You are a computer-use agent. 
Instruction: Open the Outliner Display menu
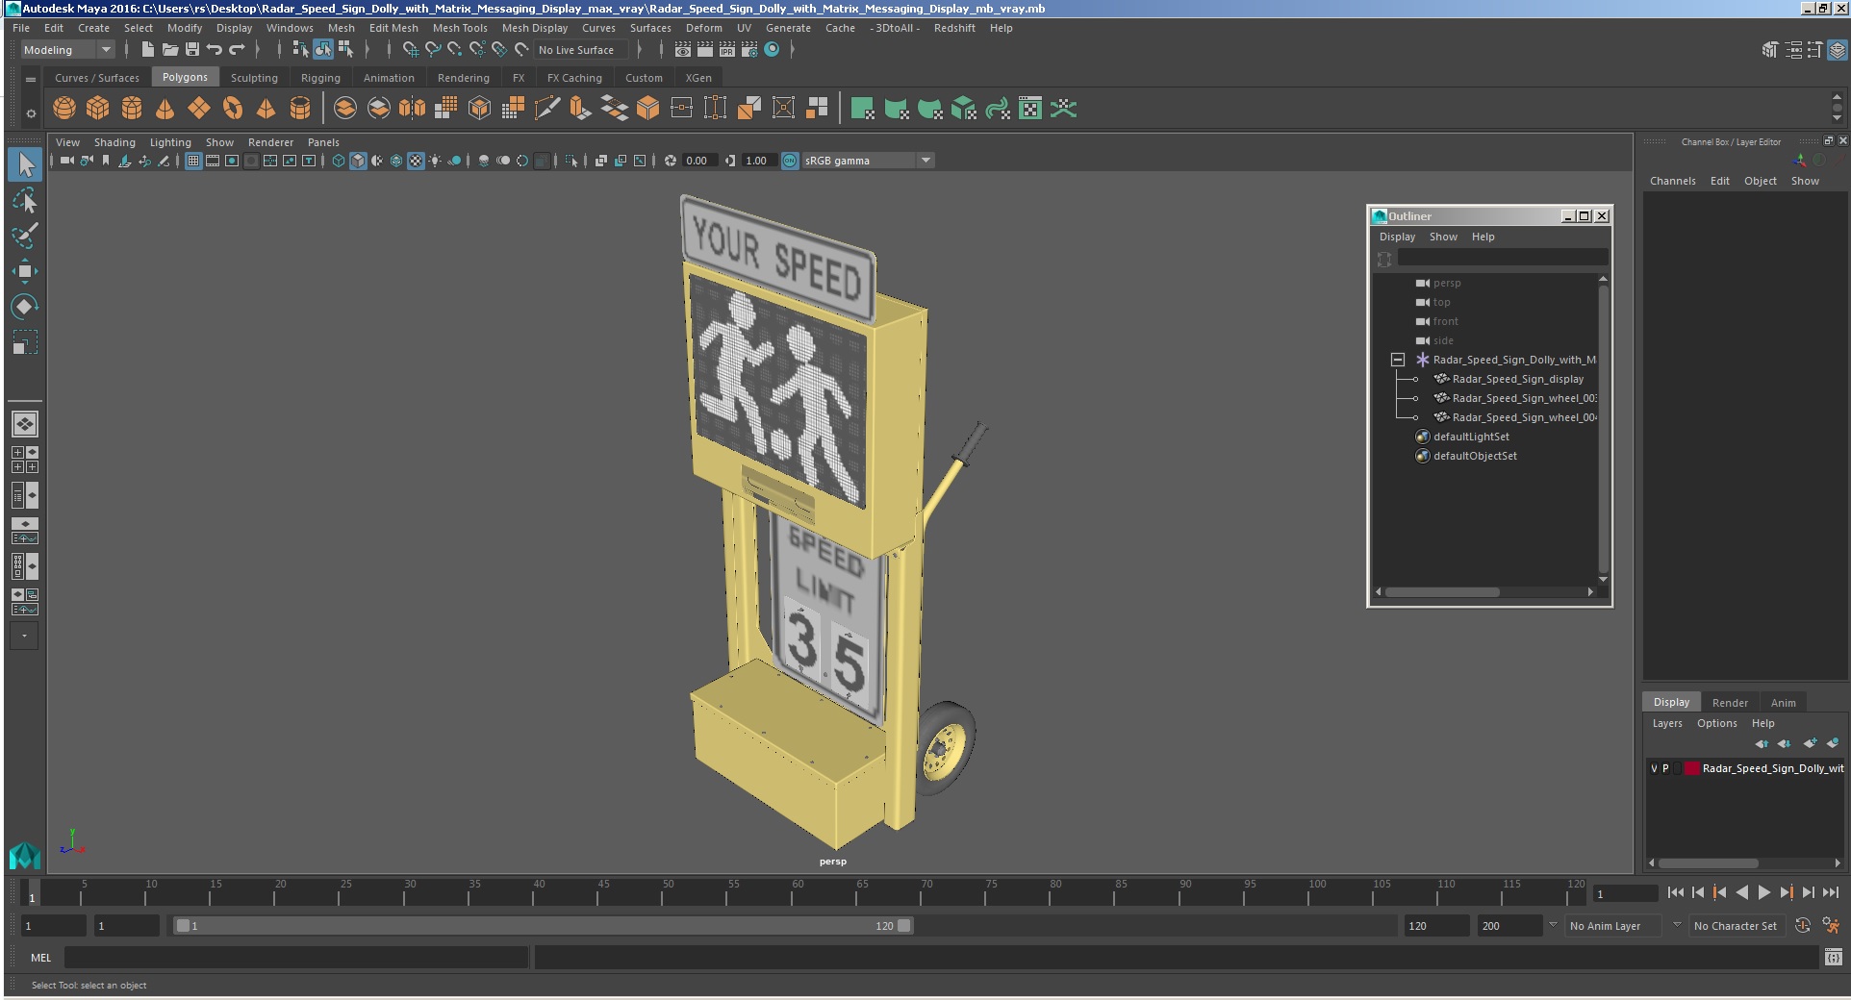tap(1397, 237)
